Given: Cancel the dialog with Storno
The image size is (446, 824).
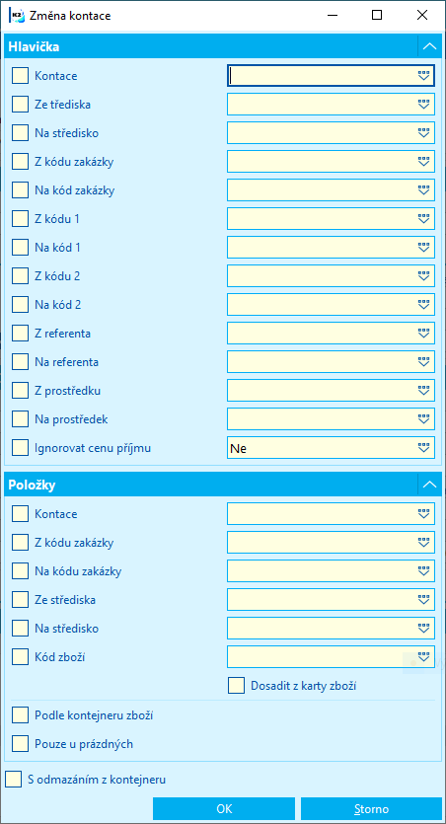Looking at the screenshot, I should click(x=371, y=809).
